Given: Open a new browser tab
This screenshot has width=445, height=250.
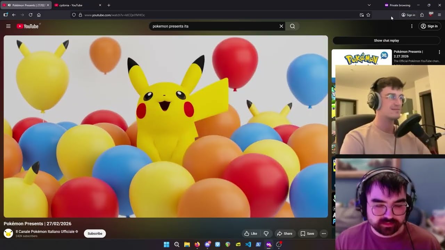Looking at the screenshot, I should pos(109,5).
